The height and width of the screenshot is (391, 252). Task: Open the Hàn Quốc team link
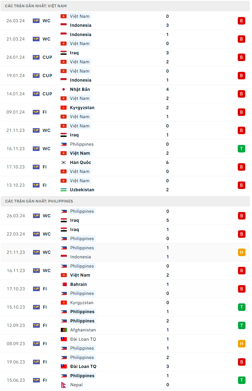[80, 162]
